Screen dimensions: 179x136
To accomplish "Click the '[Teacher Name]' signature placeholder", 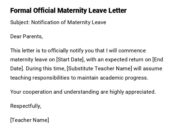I will coord(29,120).
